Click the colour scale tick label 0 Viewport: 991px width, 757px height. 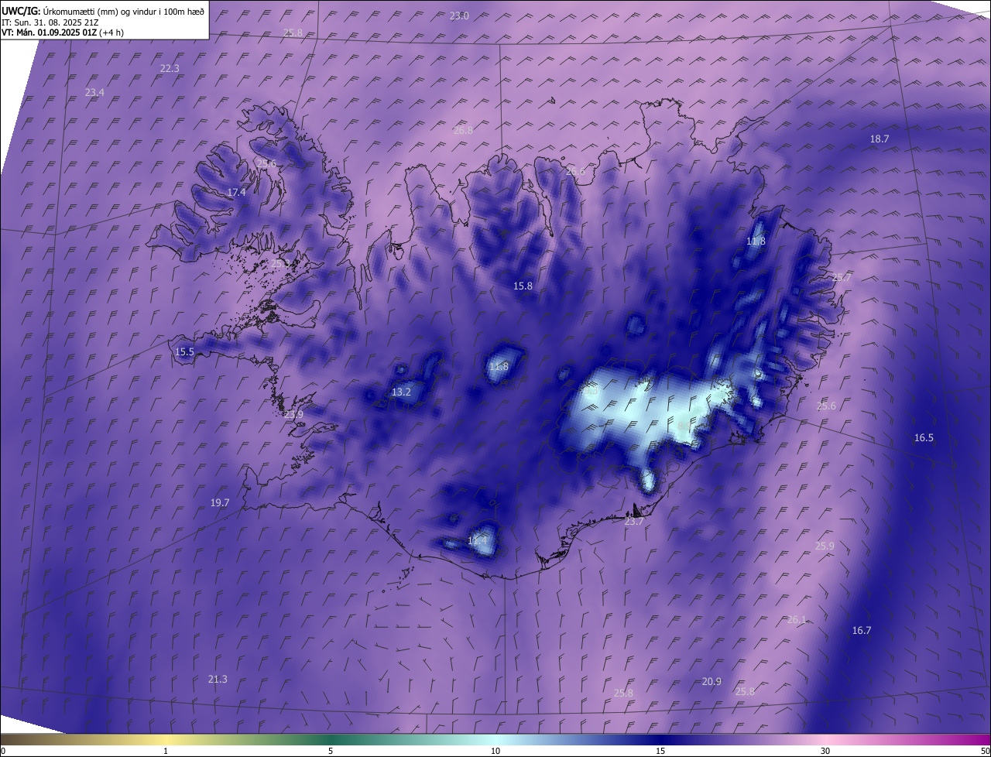(3, 751)
